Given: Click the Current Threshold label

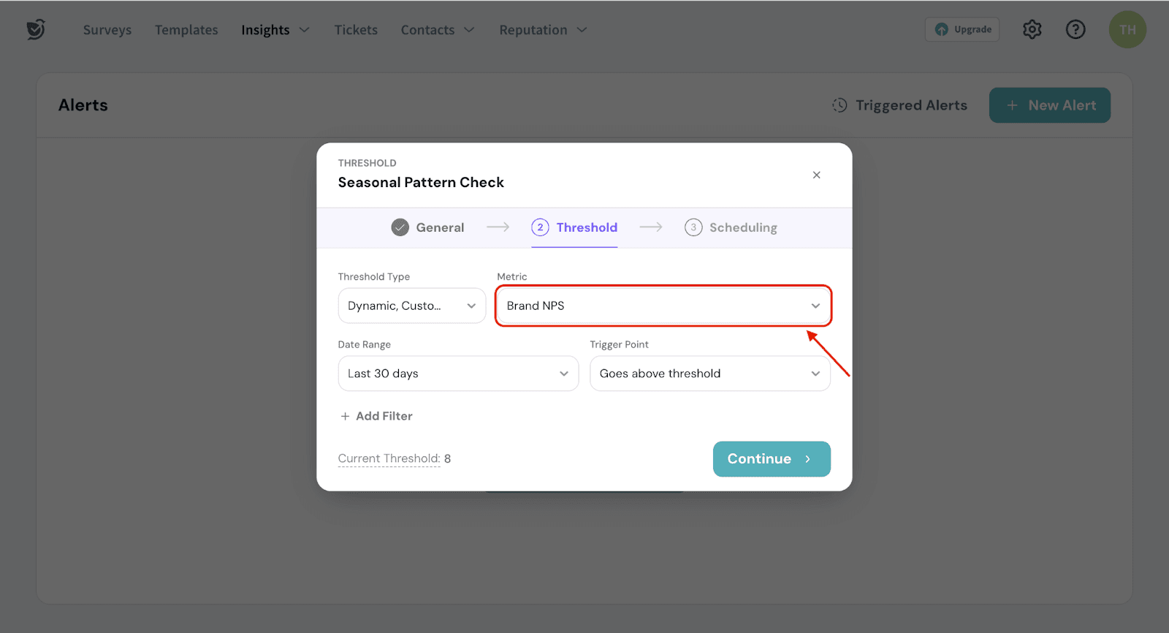Looking at the screenshot, I should pos(389,458).
